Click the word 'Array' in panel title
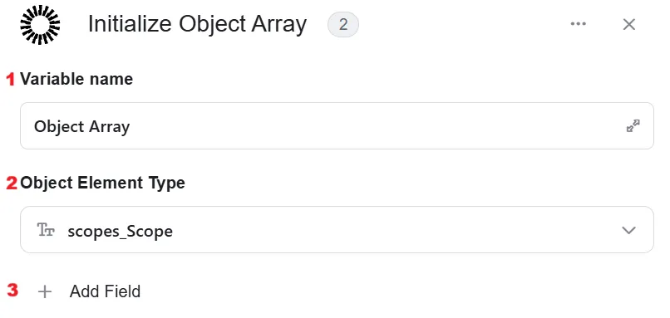 [278, 25]
